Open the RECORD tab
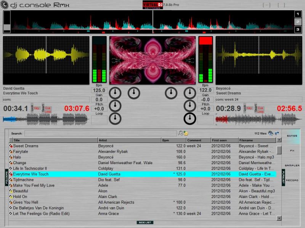The image size is (305, 228). (292, 180)
